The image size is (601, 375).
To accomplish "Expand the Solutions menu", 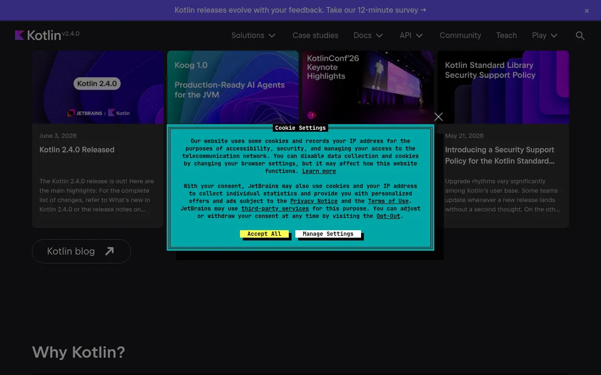I will [x=254, y=36].
